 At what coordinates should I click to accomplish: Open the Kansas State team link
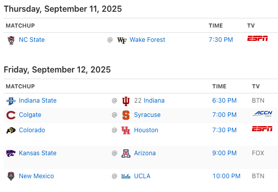38,153
